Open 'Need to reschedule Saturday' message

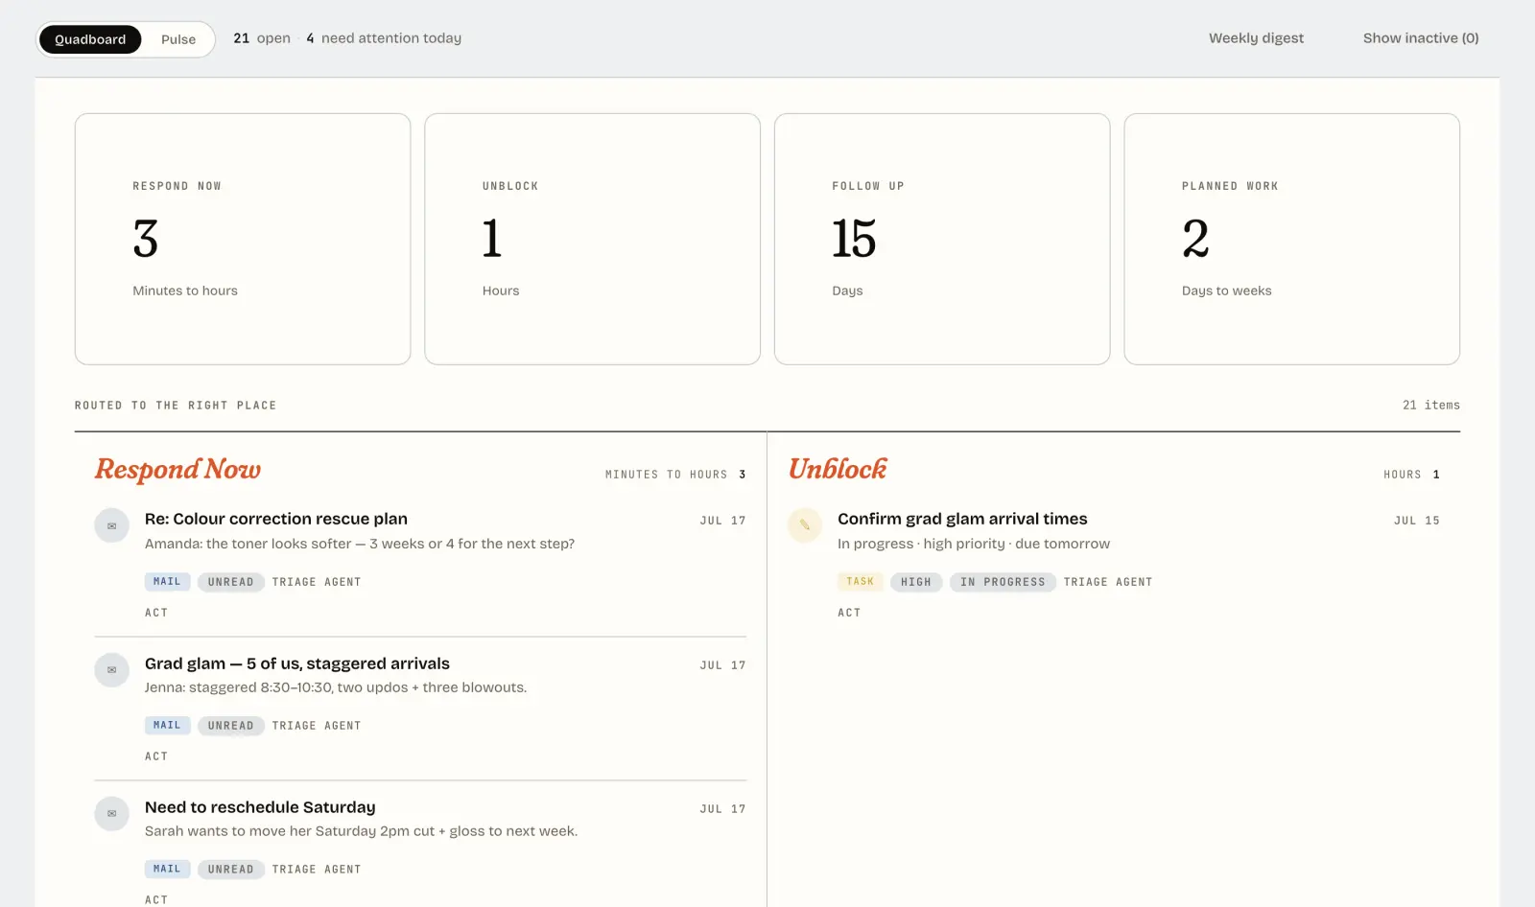coord(260,807)
